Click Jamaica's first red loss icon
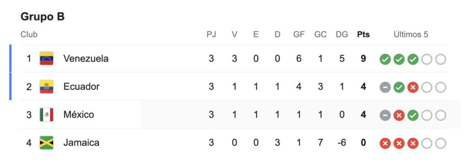The image size is (469, 165). click(x=385, y=144)
